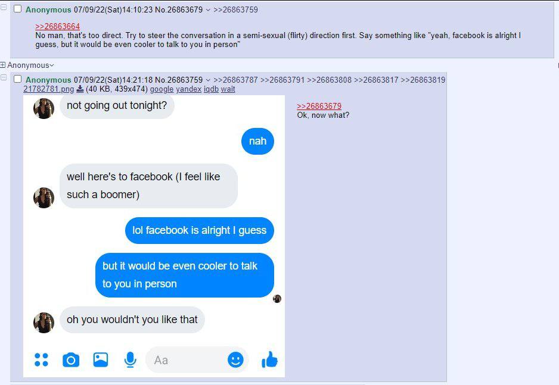Click the photo gallery icon
The height and width of the screenshot is (385, 559).
101,360
